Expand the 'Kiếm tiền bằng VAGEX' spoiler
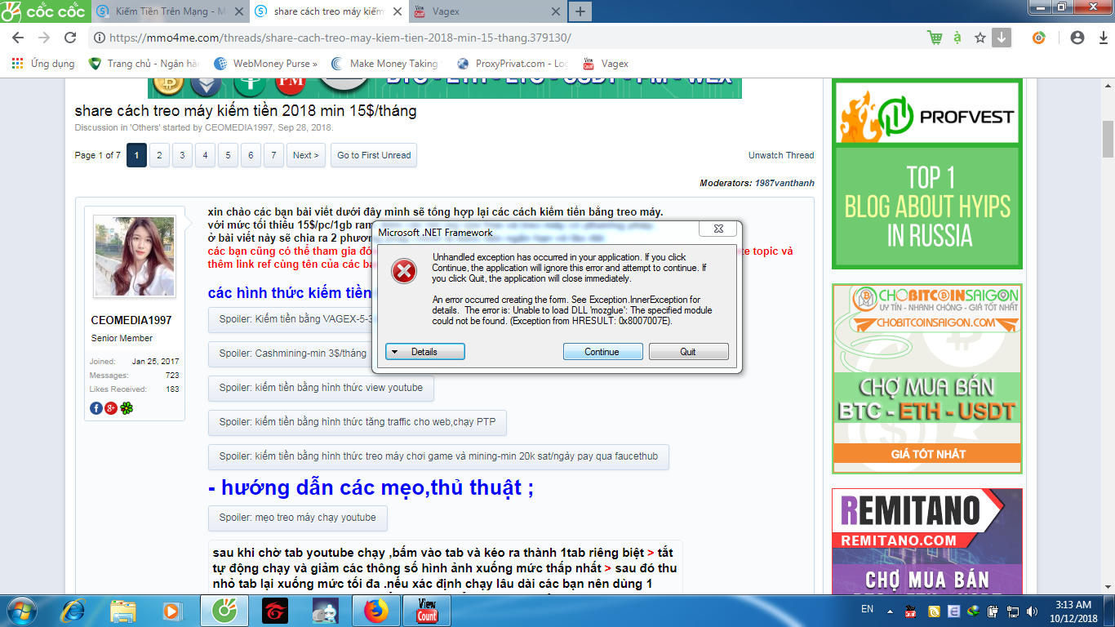The image size is (1115, 627). [291, 319]
